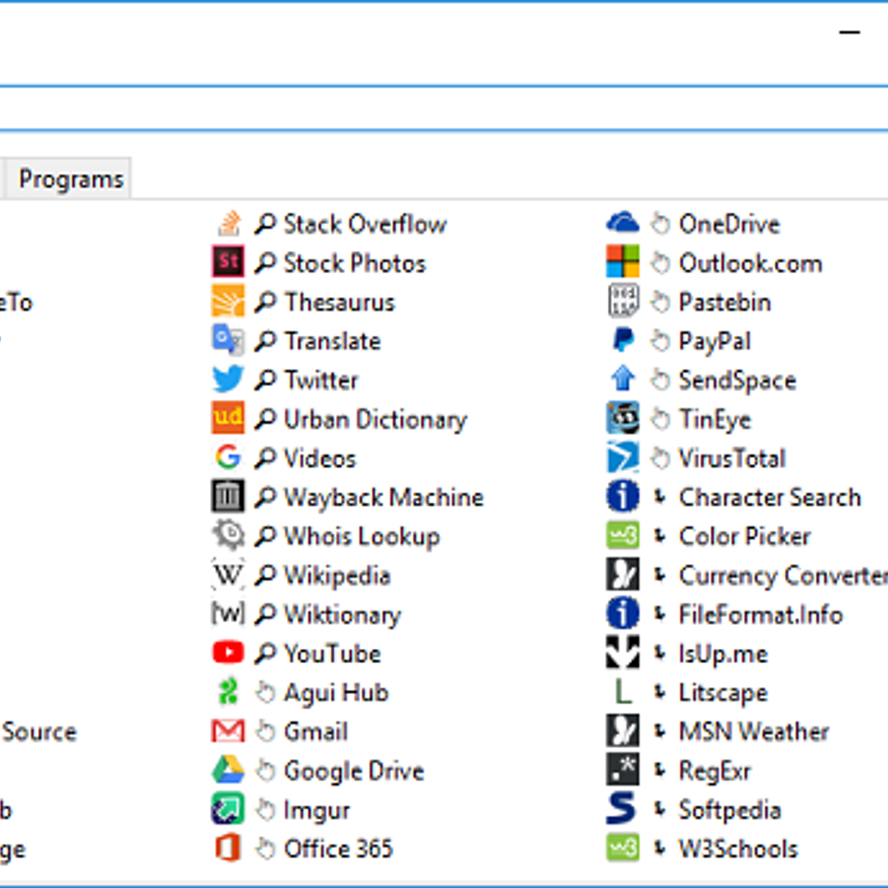Click the Wiktionary icon
The width and height of the screenshot is (888, 888).
[228, 613]
